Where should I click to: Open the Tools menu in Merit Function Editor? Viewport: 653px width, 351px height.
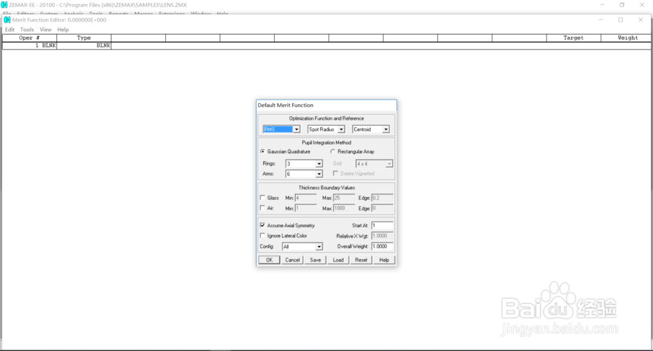pyautogui.click(x=27, y=29)
